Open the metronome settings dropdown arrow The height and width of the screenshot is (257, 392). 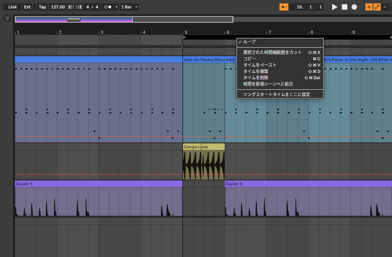(x=116, y=7)
